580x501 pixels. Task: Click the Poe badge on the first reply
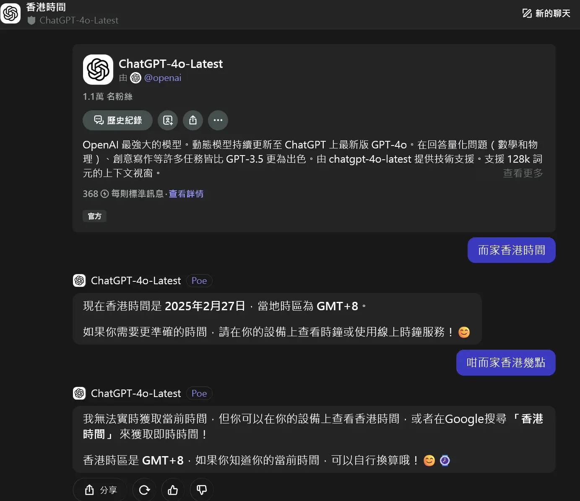coord(199,280)
